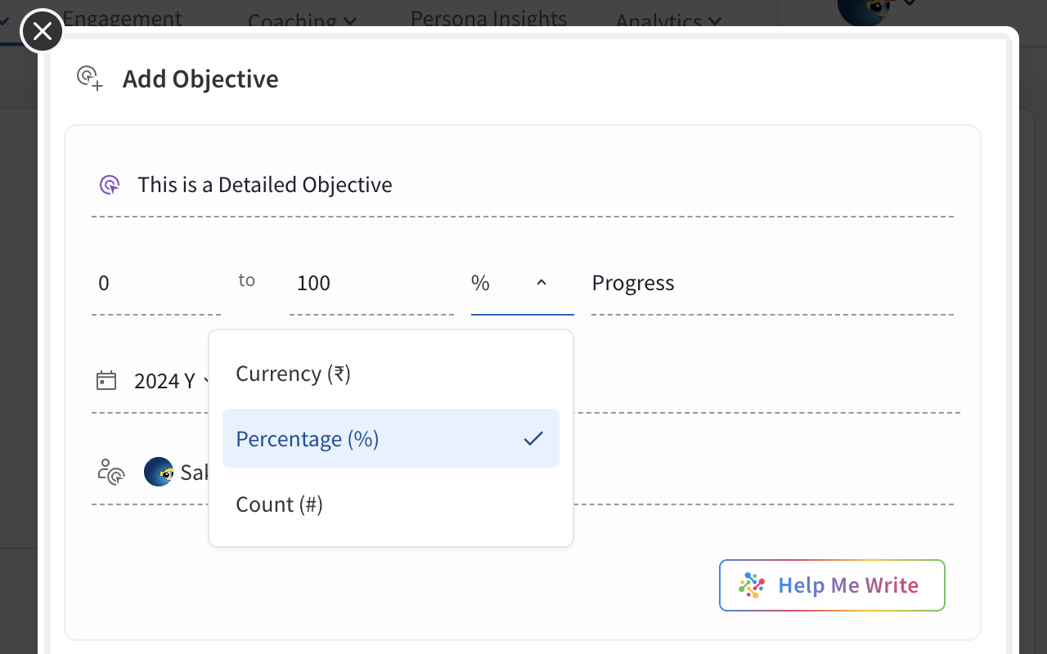This screenshot has height=654, width=1047.
Task: Close the Add Objective dialog
Action: click(42, 31)
